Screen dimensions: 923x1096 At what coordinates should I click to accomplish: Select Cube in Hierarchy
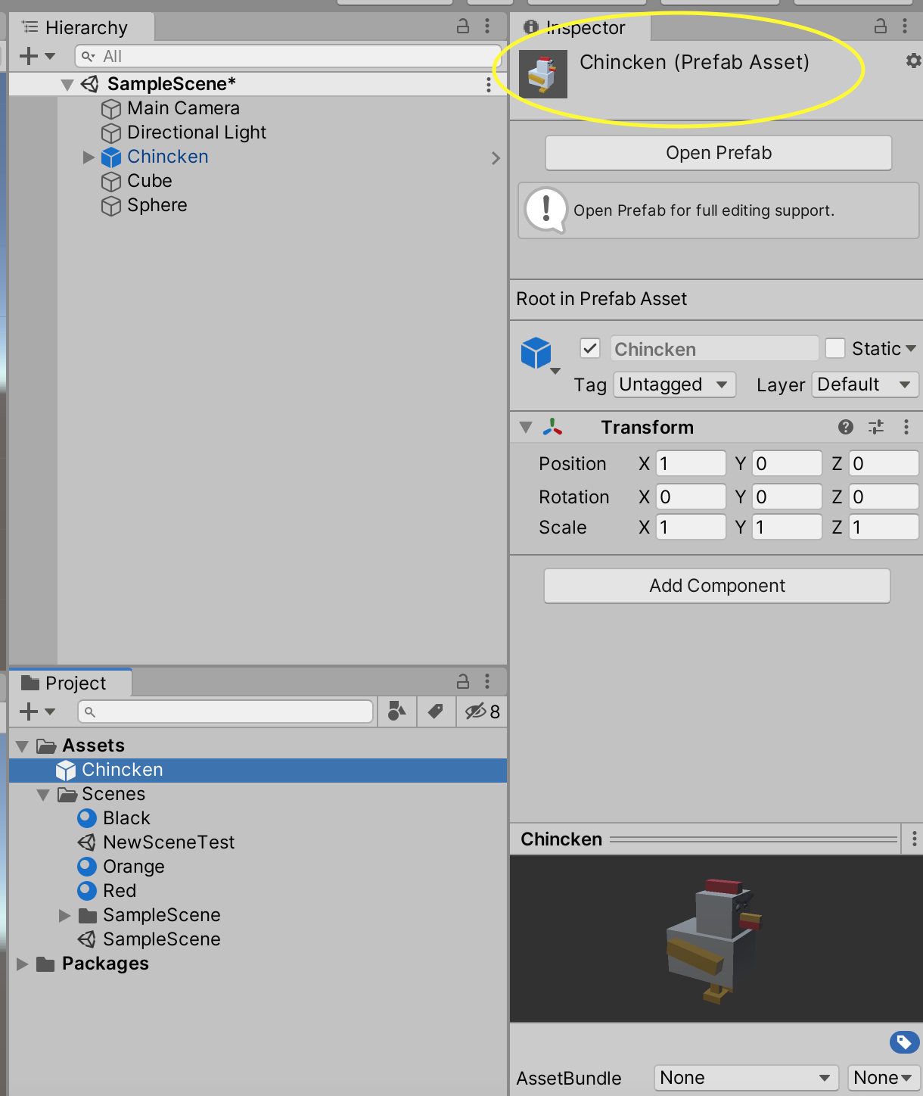[150, 181]
